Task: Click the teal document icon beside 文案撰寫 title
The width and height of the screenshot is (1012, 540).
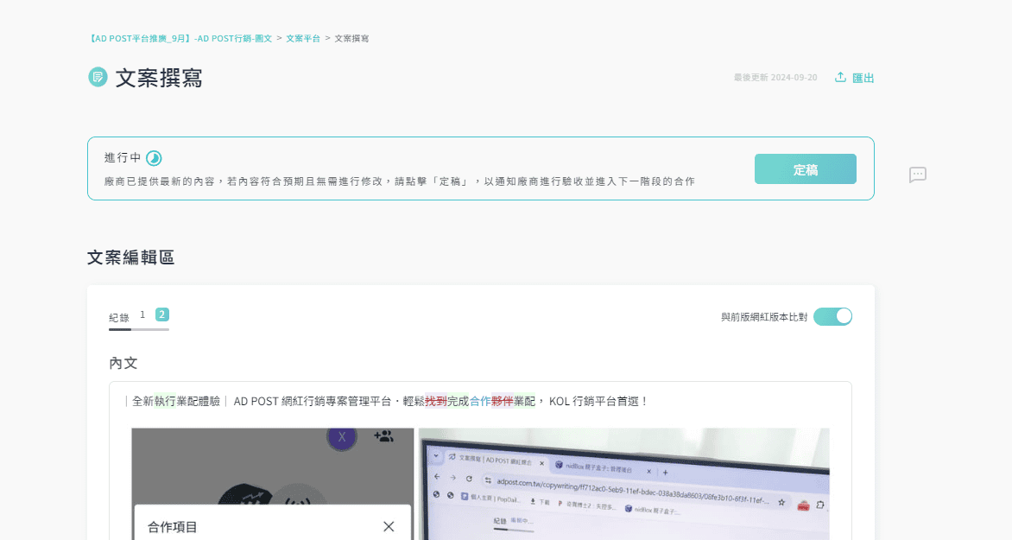Action: click(x=98, y=78)
